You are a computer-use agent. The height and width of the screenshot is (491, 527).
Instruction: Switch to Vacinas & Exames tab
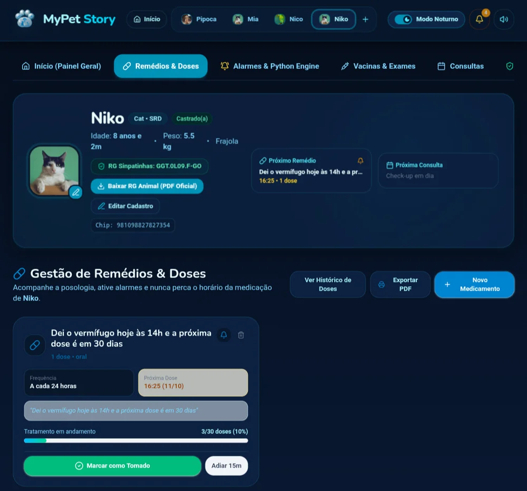coord(378,66)
